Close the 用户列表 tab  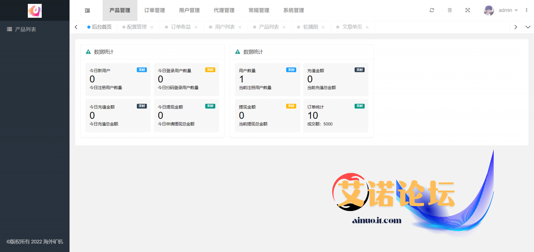tap(240, 27)
